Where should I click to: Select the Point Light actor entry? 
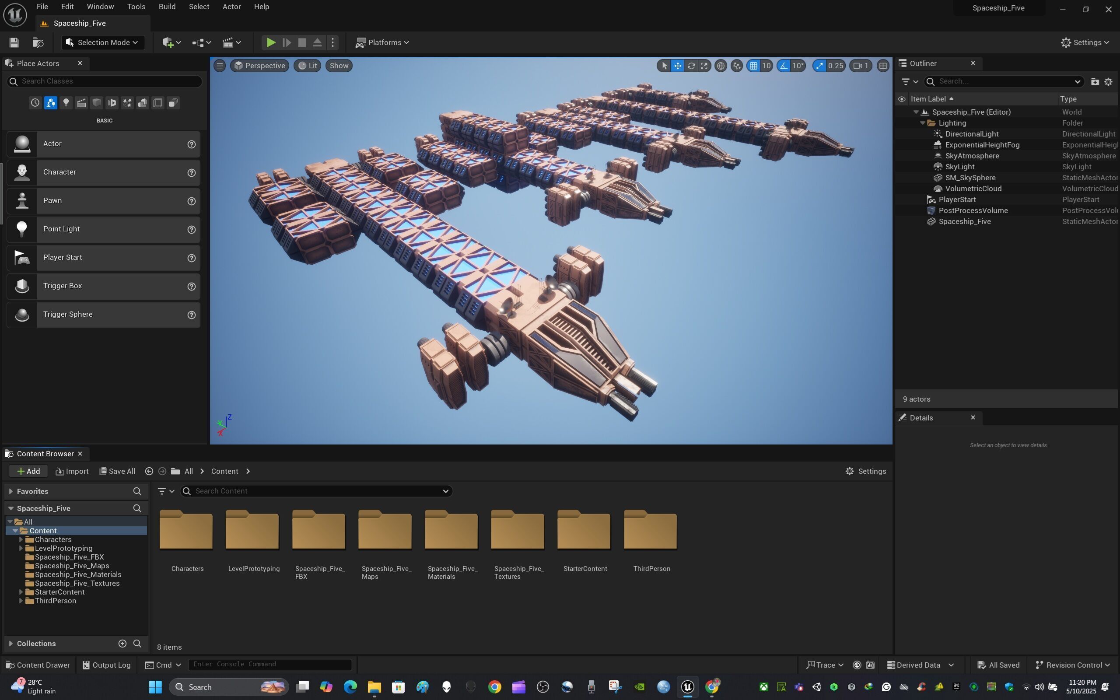[x=103, y=229]
